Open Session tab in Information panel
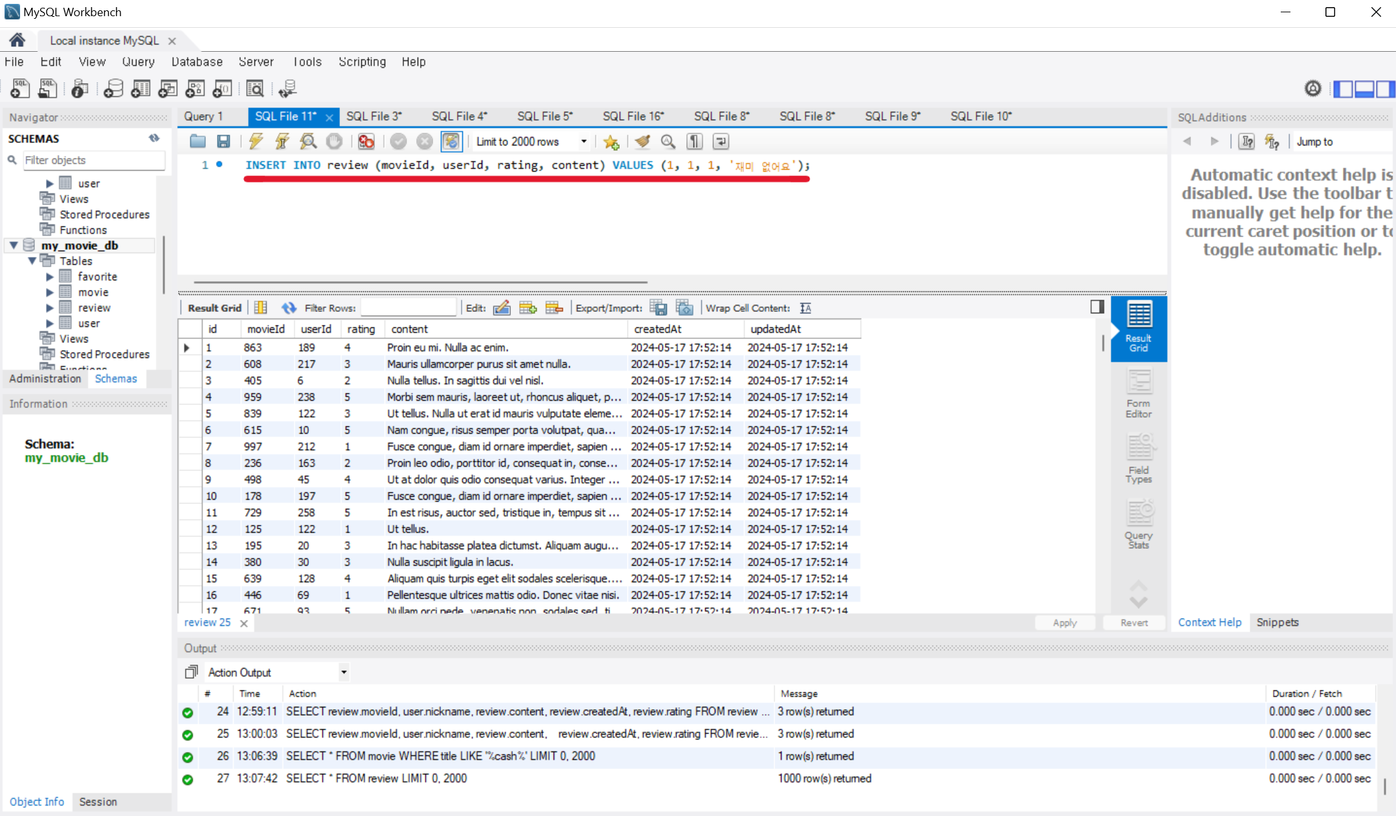This screenshot has height=816, width=1396. (98, 802)
